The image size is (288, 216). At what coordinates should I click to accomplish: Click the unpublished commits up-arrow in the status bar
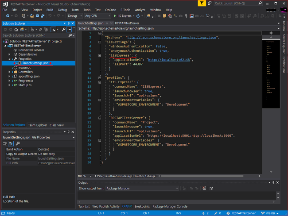[203, 213]
